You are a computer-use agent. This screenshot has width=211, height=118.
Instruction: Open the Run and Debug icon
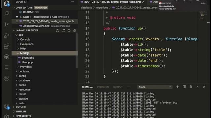[7, 35]
